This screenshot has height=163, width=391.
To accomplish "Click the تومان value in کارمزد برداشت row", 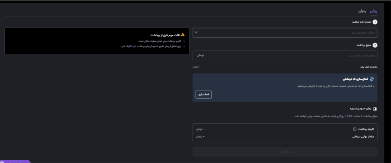I will [x=200, y=129].
